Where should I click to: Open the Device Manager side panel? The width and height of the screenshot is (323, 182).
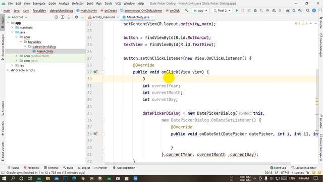coord(321,45)
